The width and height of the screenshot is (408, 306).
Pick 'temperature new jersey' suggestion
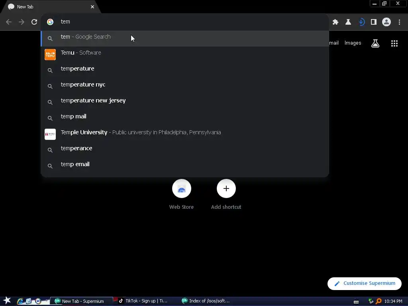[x=185, y=102]
